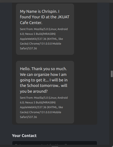Click "Cafe Center." in the first message

pos(31,23)
